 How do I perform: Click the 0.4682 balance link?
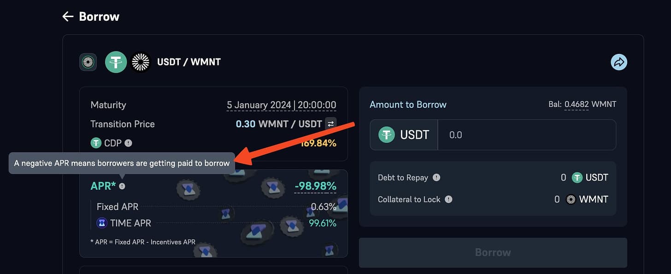pyautogui.click(x=577, y=104)
